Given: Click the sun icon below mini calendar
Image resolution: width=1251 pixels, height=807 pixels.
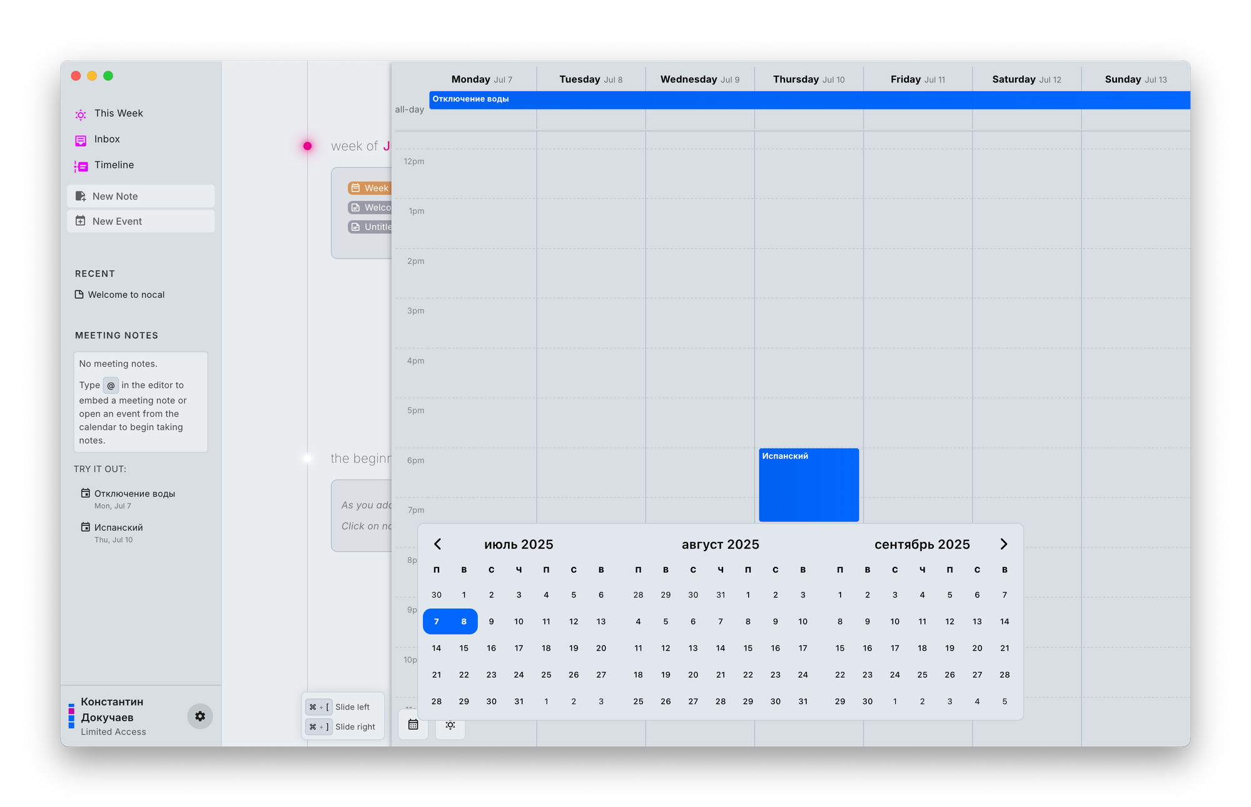Looking at the screenshot, I should point(450,726).
